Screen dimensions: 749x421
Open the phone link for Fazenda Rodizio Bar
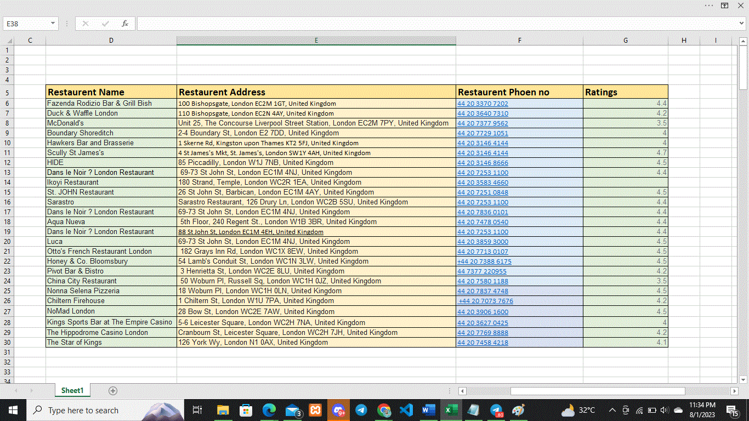482,103
